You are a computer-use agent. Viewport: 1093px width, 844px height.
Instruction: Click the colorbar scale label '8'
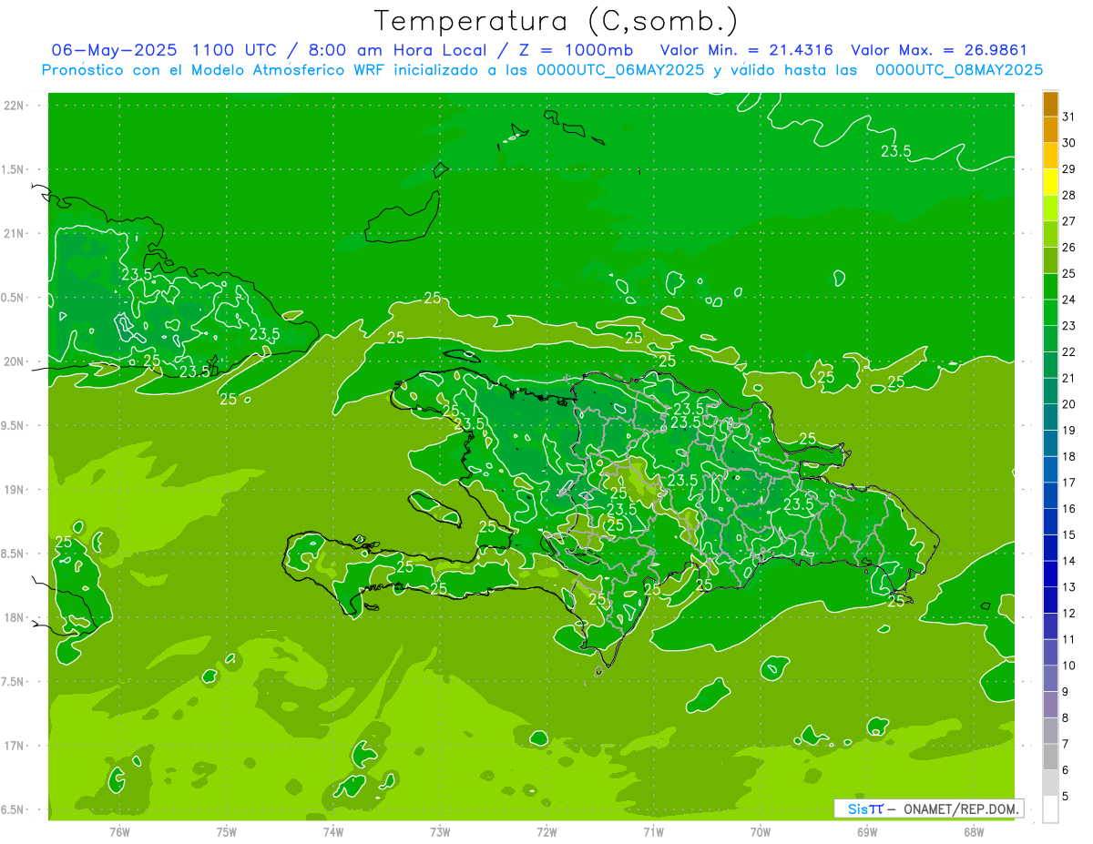1066,718
